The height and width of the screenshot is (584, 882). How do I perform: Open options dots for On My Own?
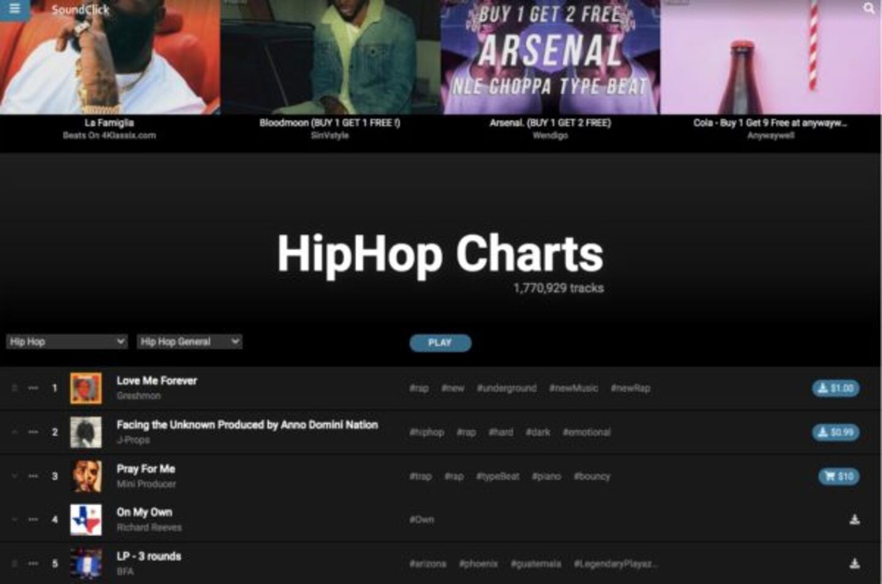point(33,520)
